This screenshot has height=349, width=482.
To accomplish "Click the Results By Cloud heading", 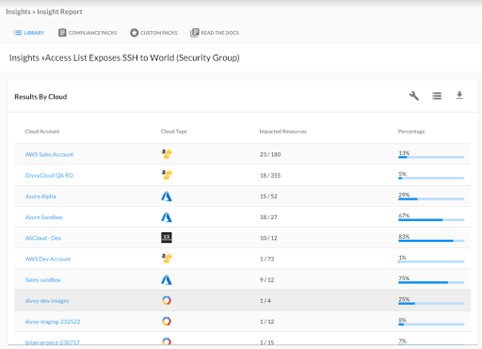I will click(x=40, y=97).
